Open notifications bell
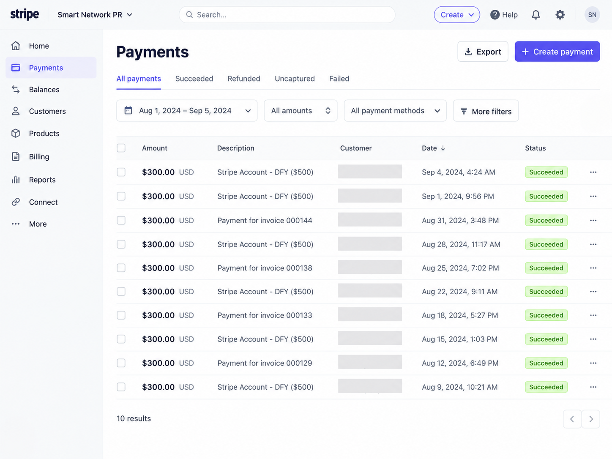The height and width of the screenshot is (459, 612). point(535,15)
